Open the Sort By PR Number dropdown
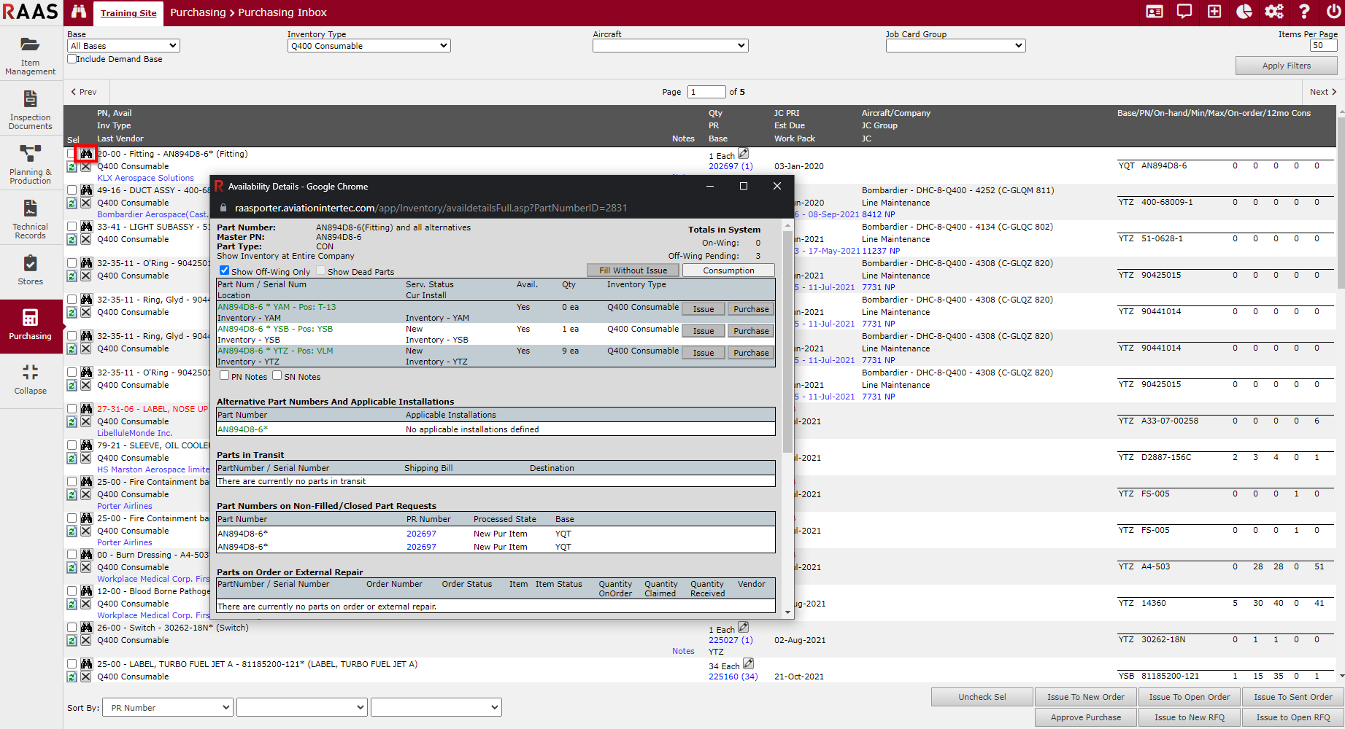 tap(168, 707)
